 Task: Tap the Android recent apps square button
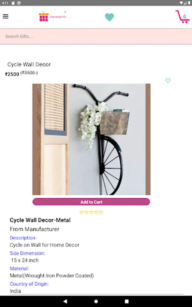click(127, 301)
